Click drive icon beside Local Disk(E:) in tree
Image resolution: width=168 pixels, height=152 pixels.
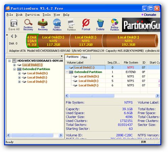tap(24, 77)
